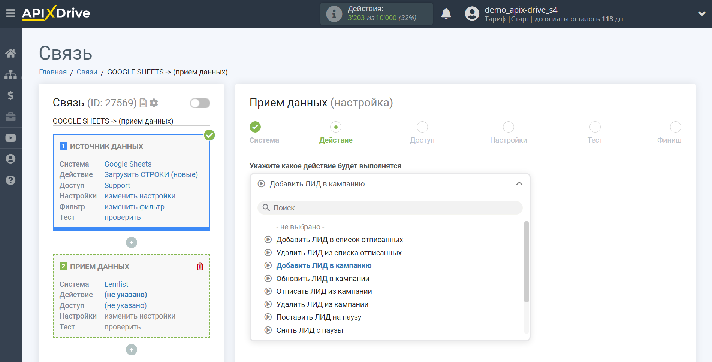Click Доступ (не указано) link

coord(126,305)
